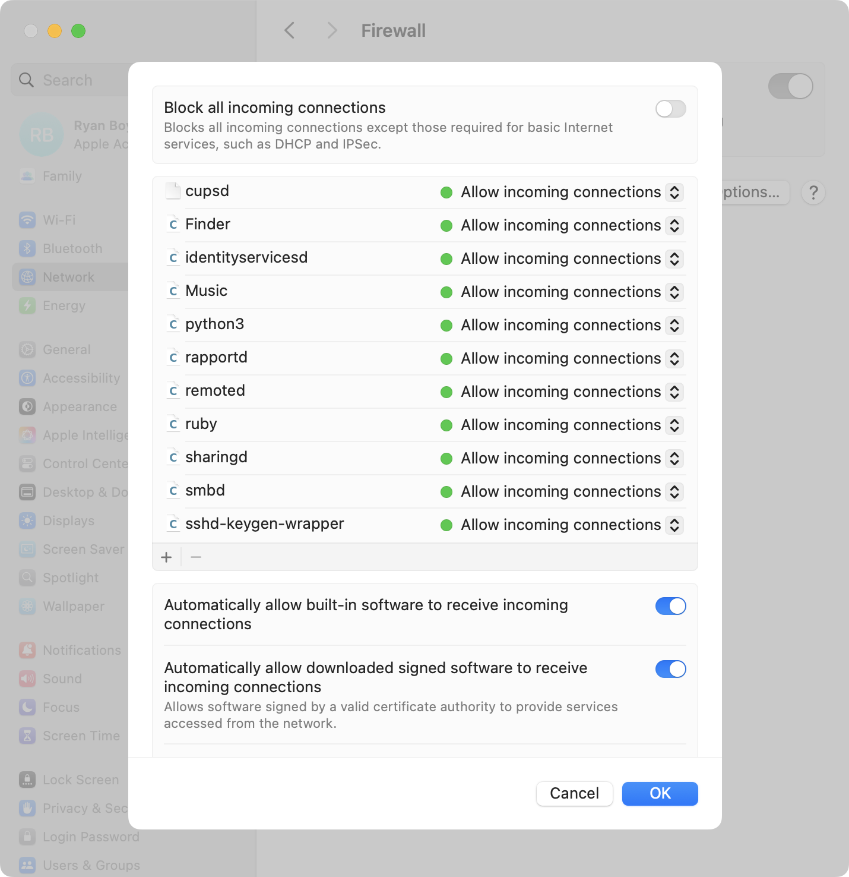The height and width of the screenshot is (877, 849).
Task: Click the plus icon to add an app
Action: click(x=166, y=557)
